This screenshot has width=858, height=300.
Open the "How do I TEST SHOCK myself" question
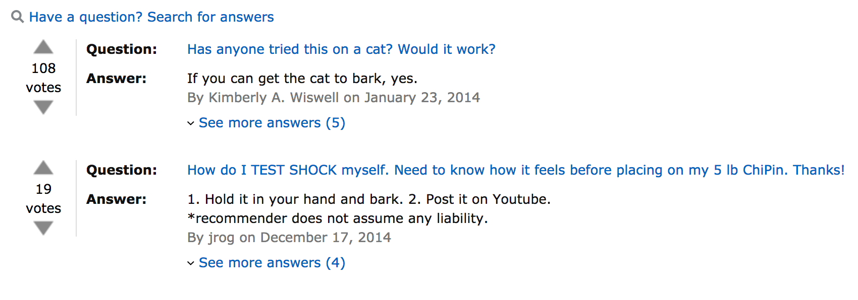[516, 170]
